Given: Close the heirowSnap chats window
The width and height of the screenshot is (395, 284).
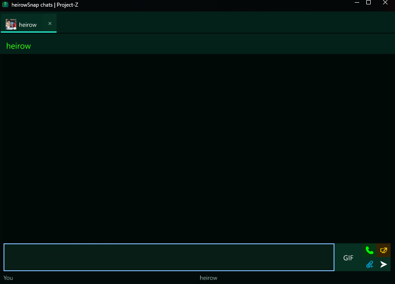Looking at the screenshot, I should (385, 3).
